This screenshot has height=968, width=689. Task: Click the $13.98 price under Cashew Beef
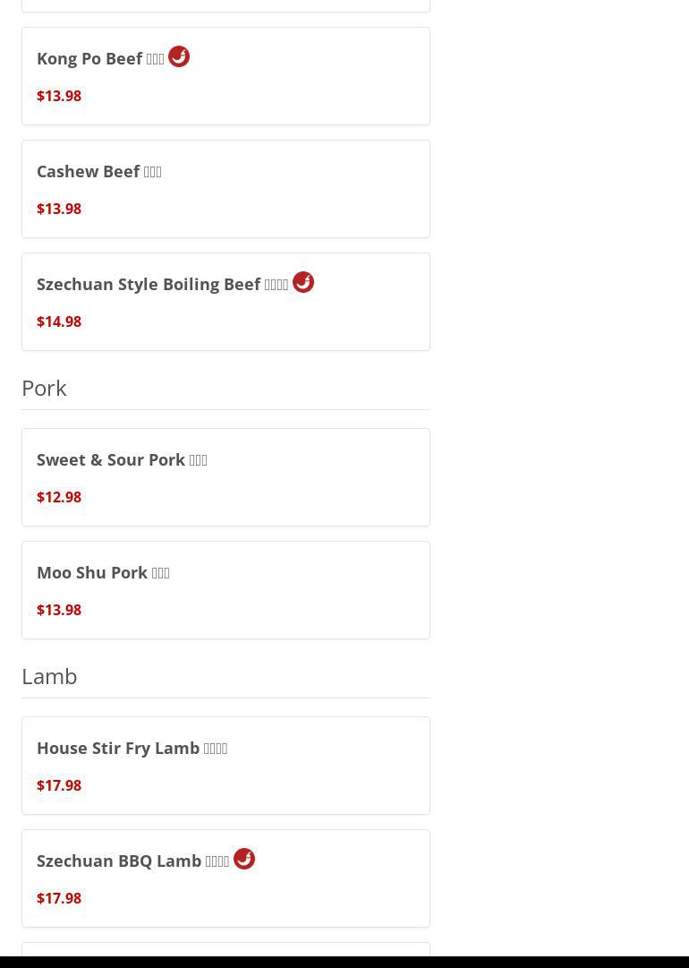[59, 209]
